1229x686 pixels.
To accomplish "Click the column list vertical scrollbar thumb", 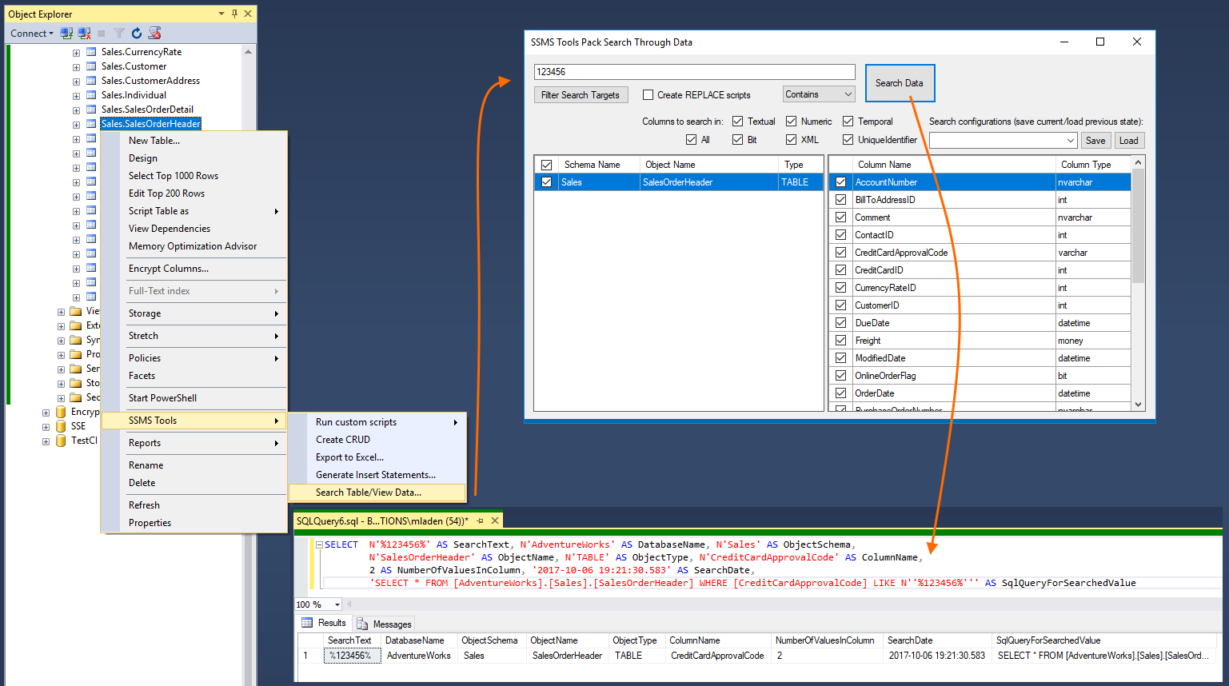I will 1139,225.
